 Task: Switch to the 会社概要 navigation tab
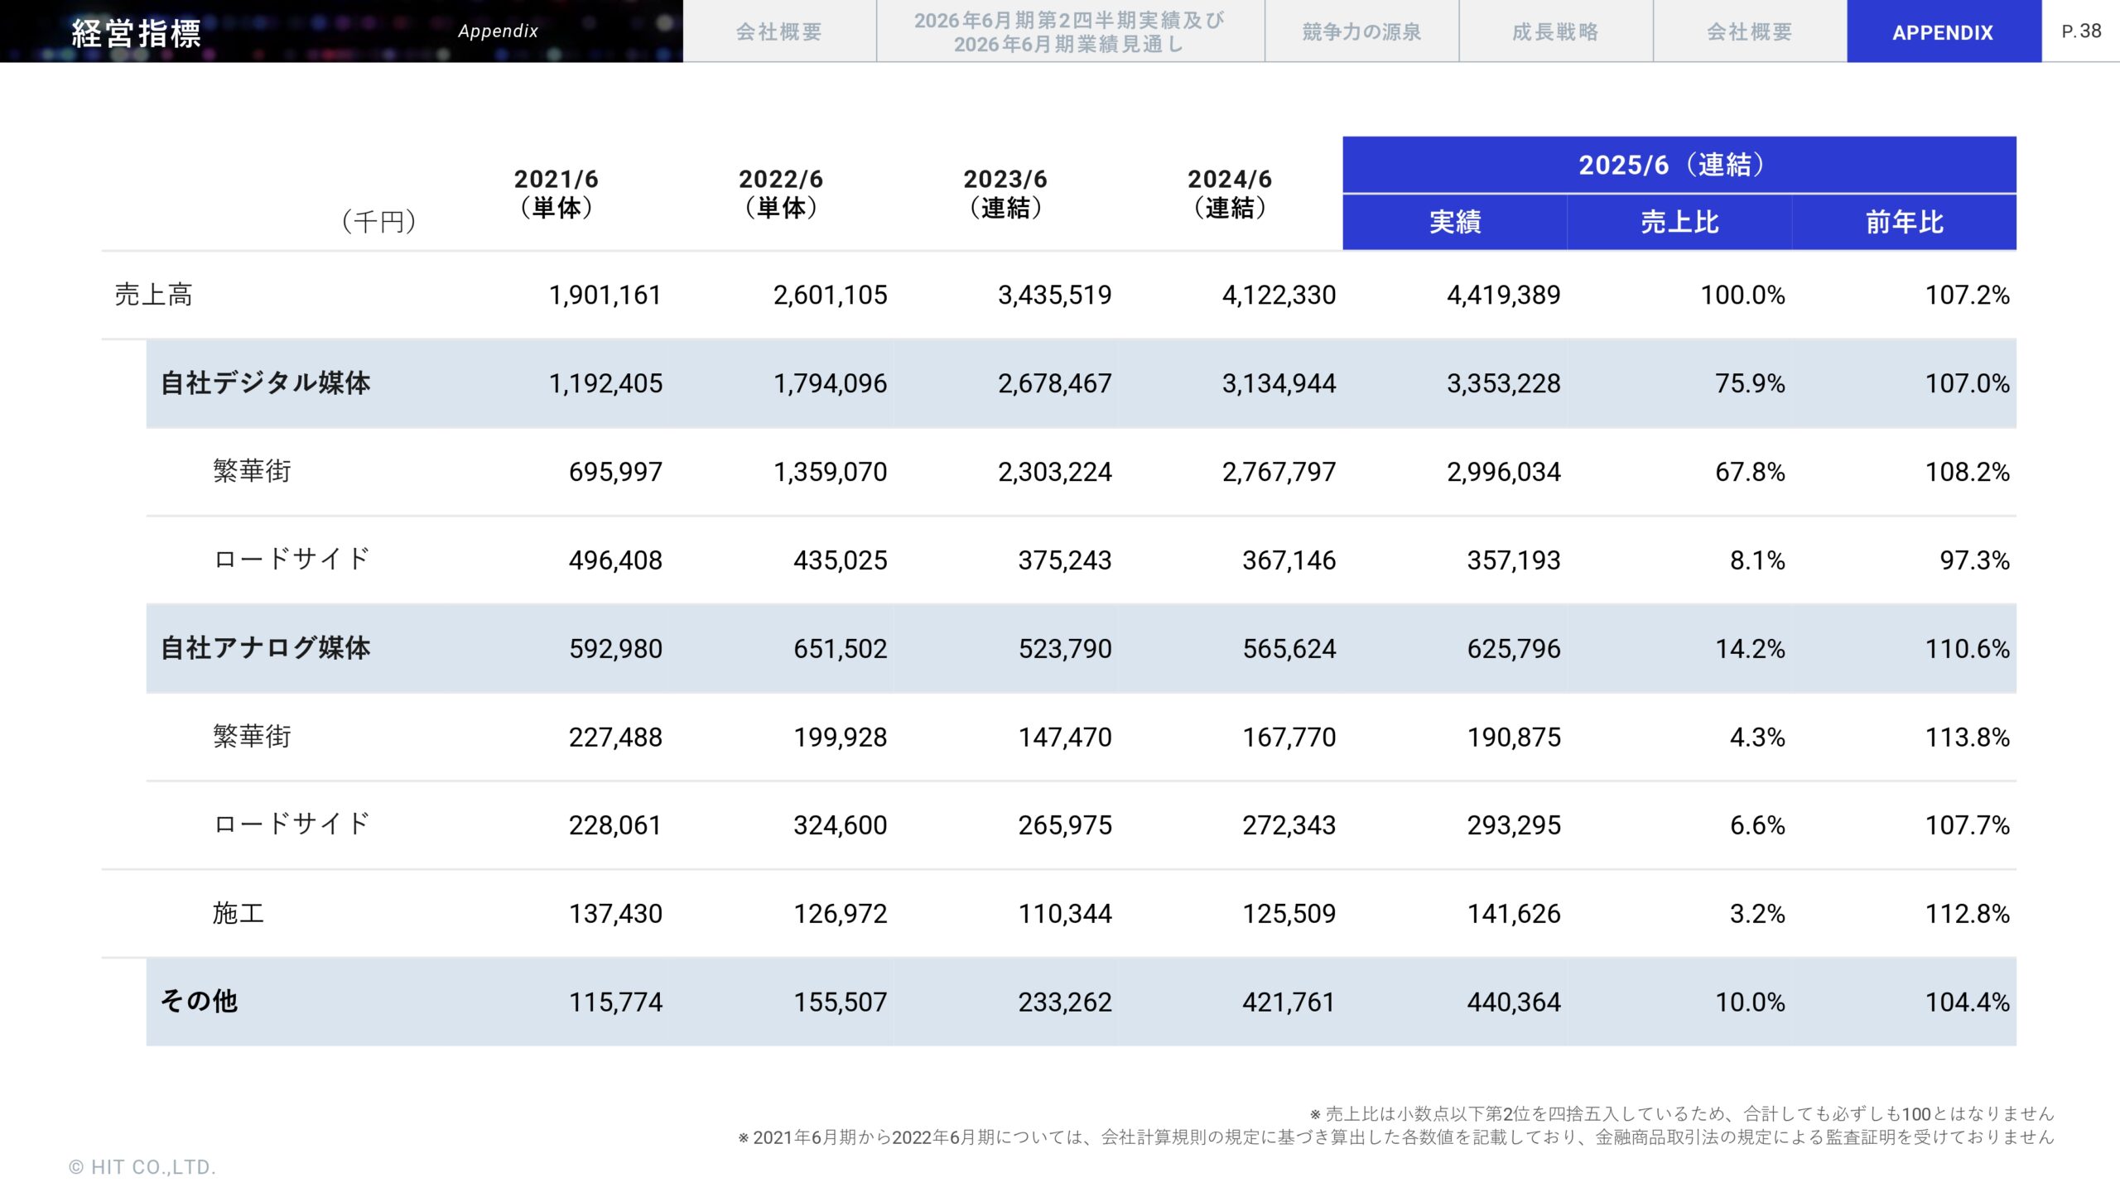(779, 32)
